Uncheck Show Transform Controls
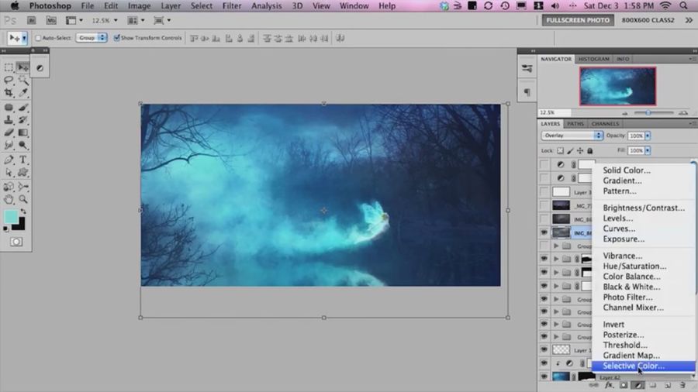This screenshot has height=392, width=698. (117, 38)
